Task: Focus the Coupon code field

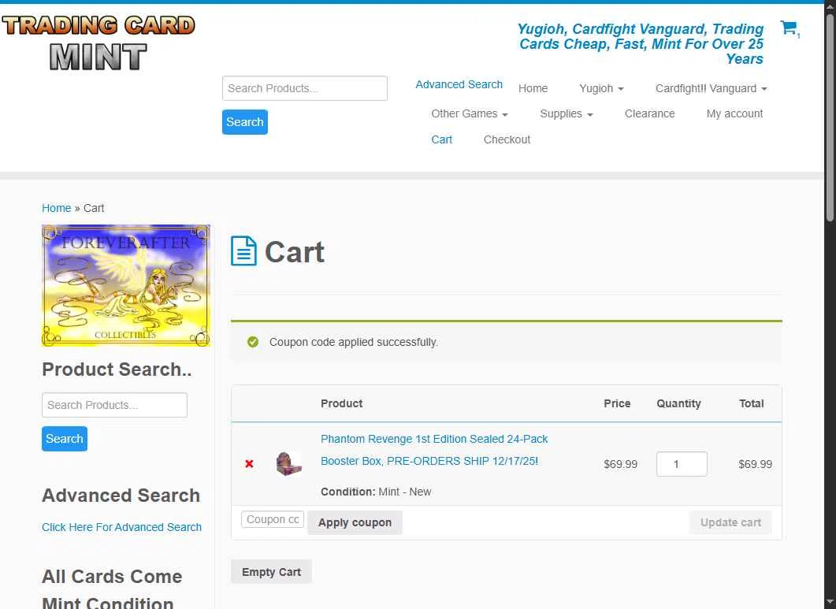Action: (x=273, y=519)
